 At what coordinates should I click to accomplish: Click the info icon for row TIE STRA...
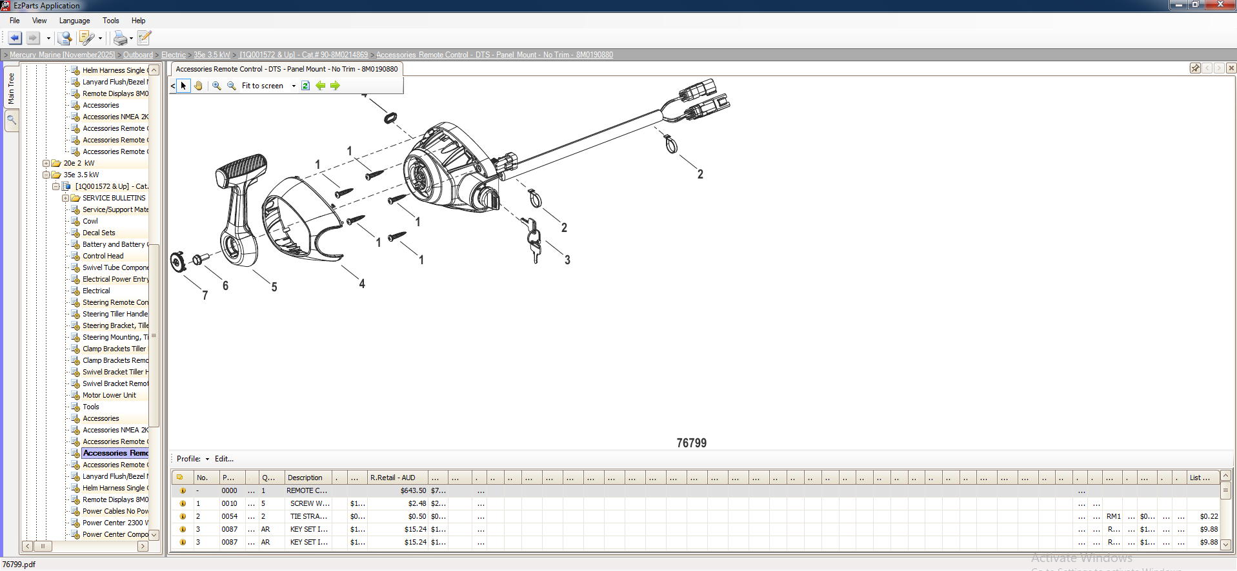point(183,516)
